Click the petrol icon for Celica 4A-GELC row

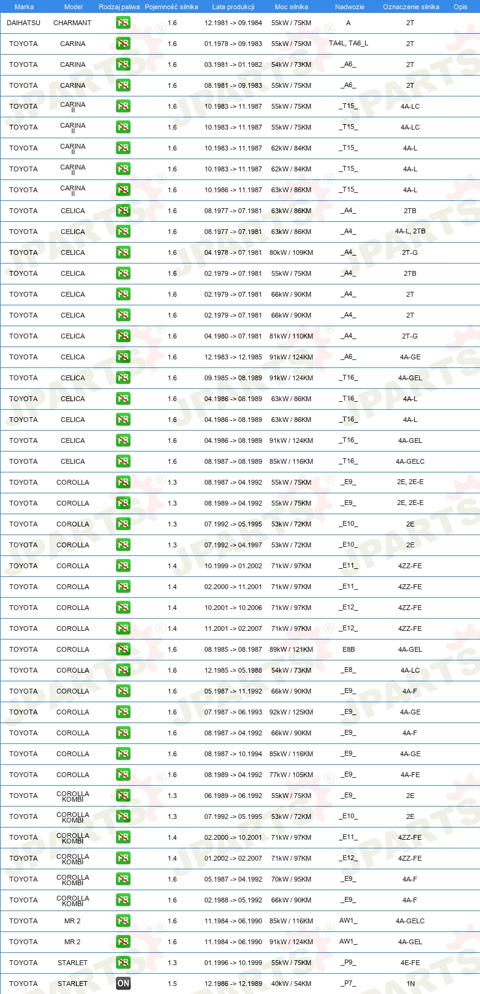pyautogui.click(x=123, y=461)
